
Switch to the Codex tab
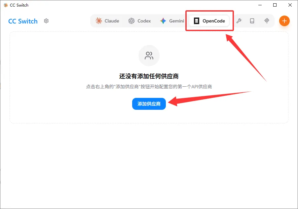pyautogui.click(x=140, y=21)
